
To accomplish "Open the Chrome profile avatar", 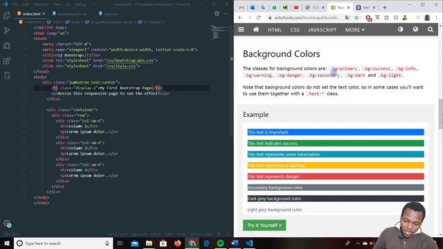I will pyautogui.click(x=427, y=17).
